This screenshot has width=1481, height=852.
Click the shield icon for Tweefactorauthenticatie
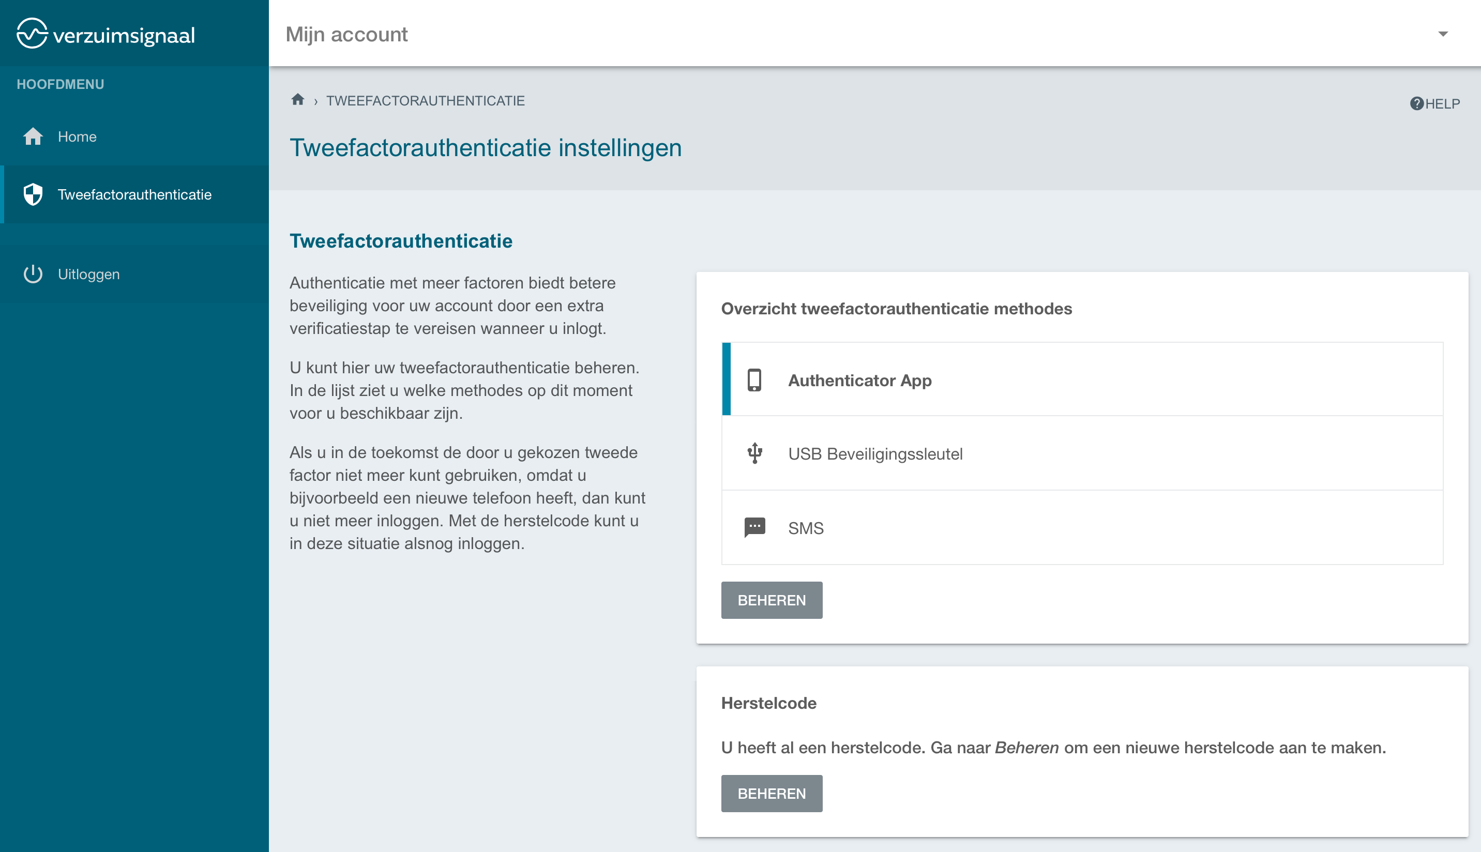(x=33, y=194)
